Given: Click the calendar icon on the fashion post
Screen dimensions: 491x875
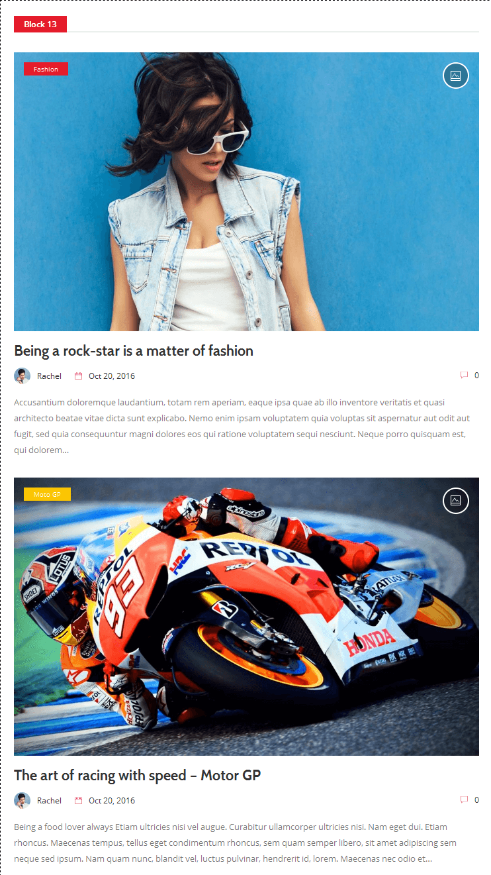Looking at the screenshot, I should click(79, 376).
